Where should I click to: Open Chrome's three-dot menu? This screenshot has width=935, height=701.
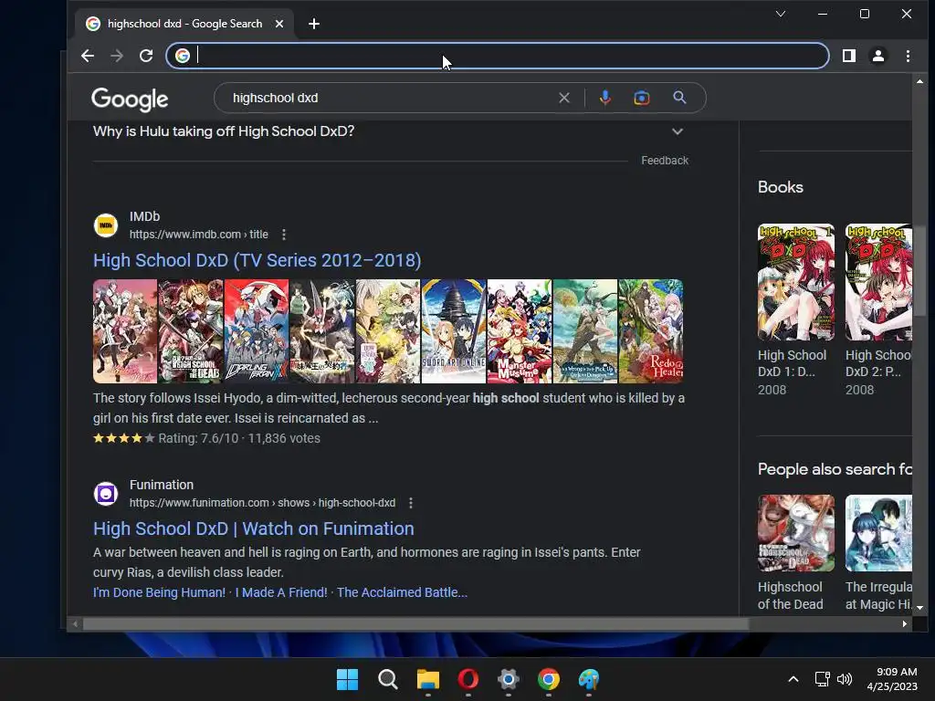tap(909, 56)
